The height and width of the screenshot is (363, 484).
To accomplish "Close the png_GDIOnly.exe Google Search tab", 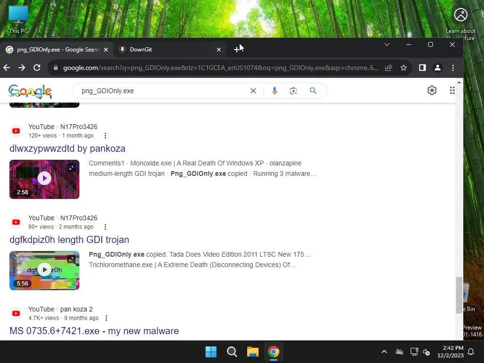I will coord(105,49).
